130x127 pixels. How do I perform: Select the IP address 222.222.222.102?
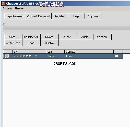click(x=25, y=56)
